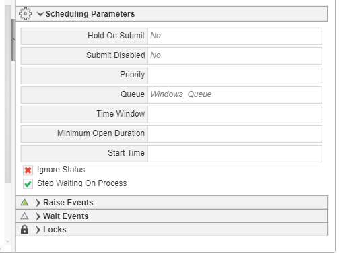Click the Scheduling Parameters gear icon

pyautogui.click(x=25, y=13)
